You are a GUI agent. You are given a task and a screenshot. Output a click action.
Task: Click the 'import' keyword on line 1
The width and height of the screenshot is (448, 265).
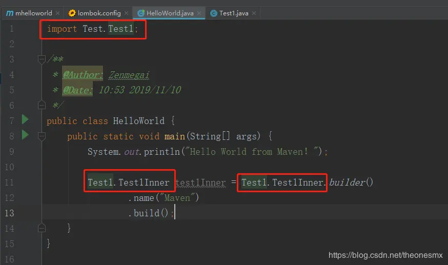pos(62,29)
